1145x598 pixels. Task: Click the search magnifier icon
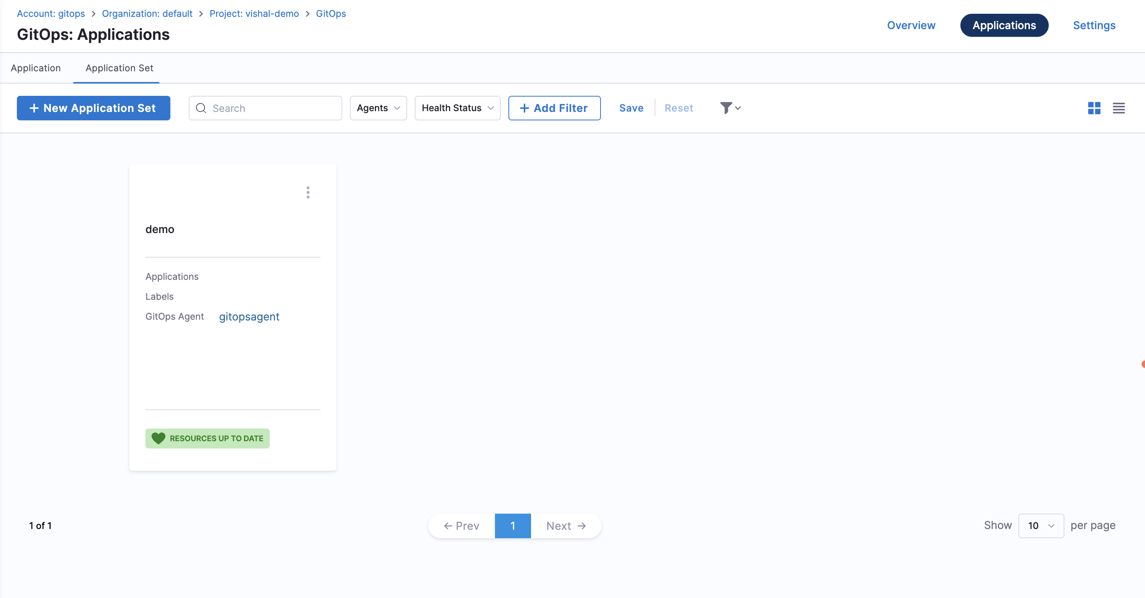point(201,108)
